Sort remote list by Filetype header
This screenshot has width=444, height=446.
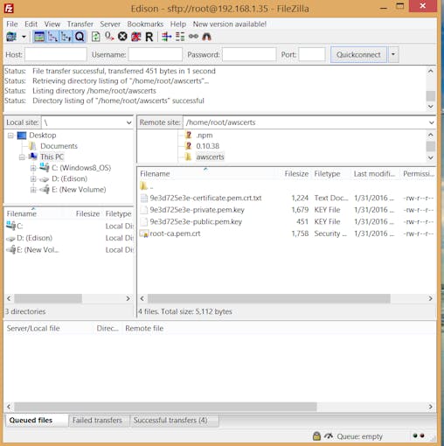point(327,174)
